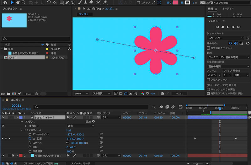251x165 pixels.
Task: Open the 現在の時間 play-from dropdown
Action: click(x=228, y=67)
